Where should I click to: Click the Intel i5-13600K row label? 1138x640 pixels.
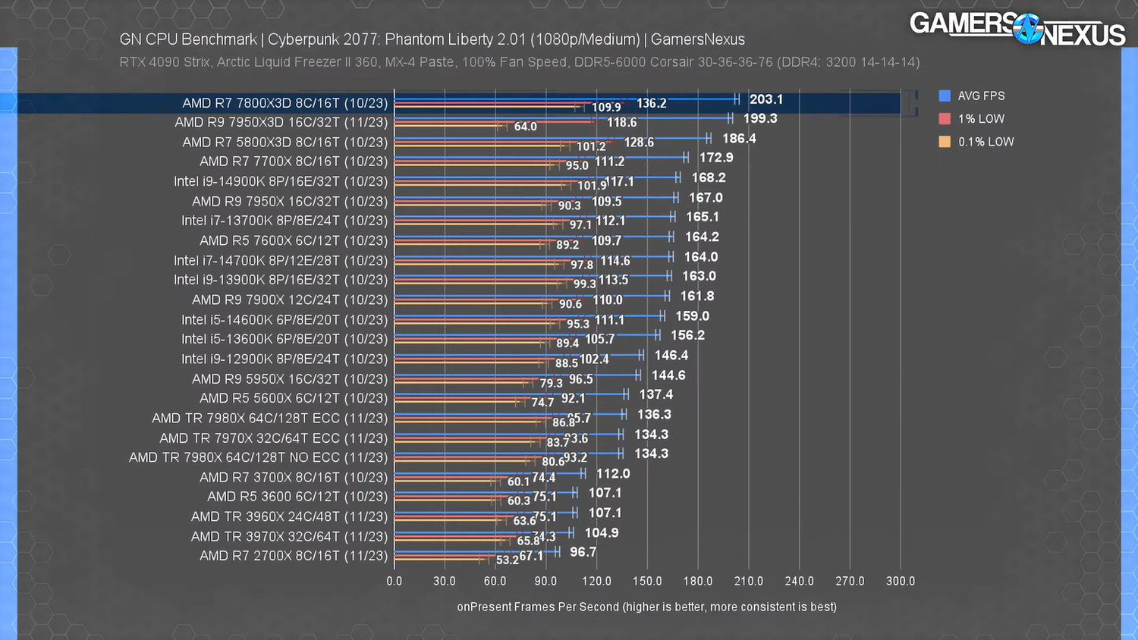point(284,339)
